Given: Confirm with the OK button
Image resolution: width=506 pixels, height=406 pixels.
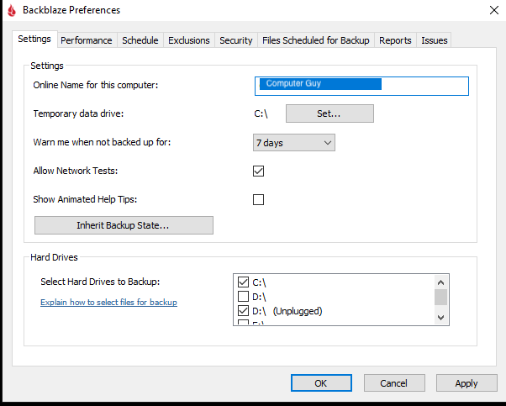Looking at the screenshot, I should pyautogui.click(x=321, y=383).
